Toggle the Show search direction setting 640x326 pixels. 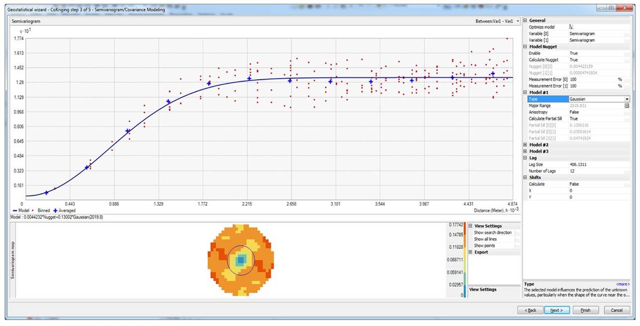tap(493, 233)
